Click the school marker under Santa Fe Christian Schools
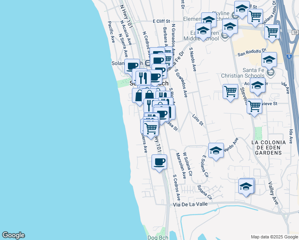The image size is (299, 240). pos(257,86)
